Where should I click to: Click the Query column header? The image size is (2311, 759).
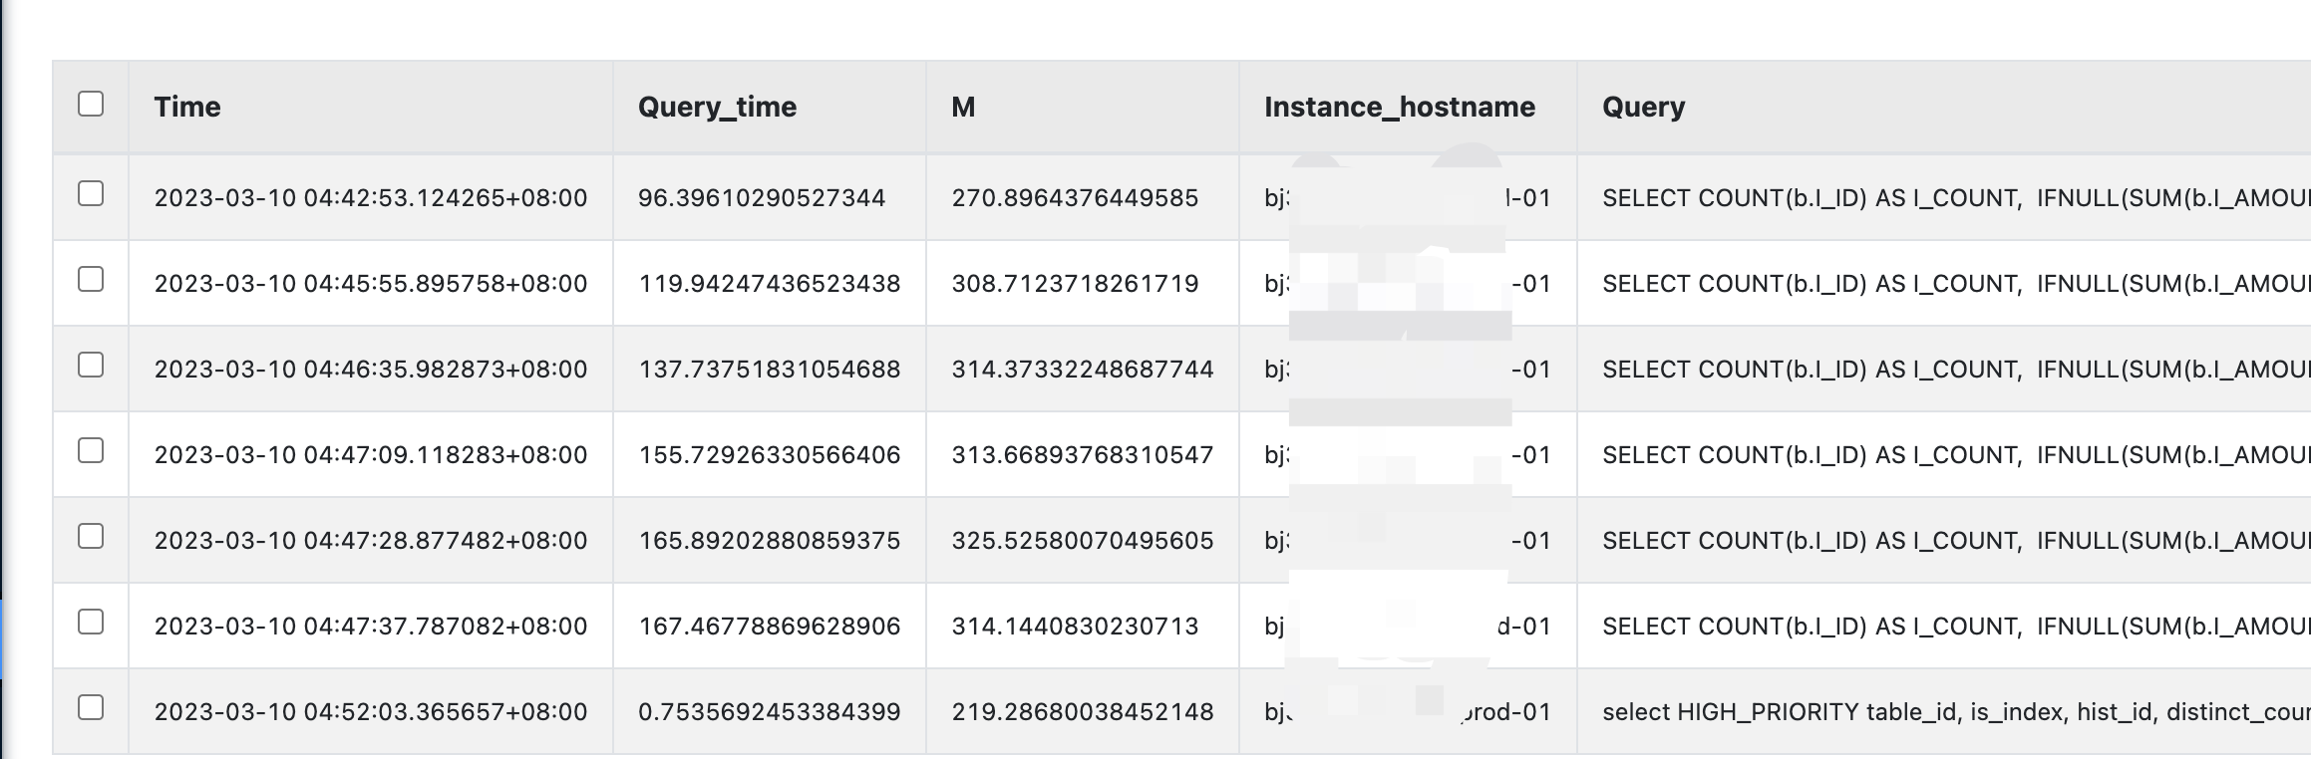pos(1643,107)
